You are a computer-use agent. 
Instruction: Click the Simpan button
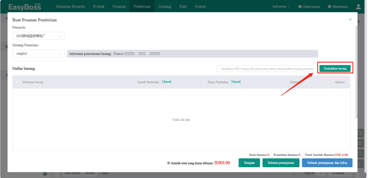[x=249, y=163]
